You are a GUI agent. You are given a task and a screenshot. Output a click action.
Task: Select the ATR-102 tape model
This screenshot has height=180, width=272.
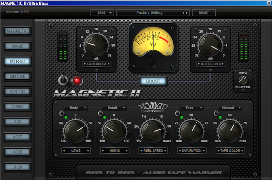point(17,92)
